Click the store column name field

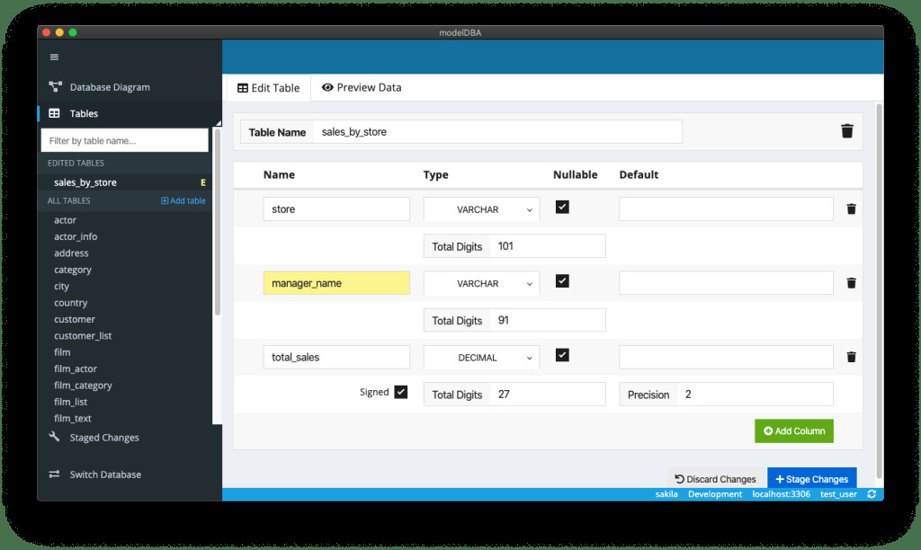pyautogui.click(x=336, y=209)
